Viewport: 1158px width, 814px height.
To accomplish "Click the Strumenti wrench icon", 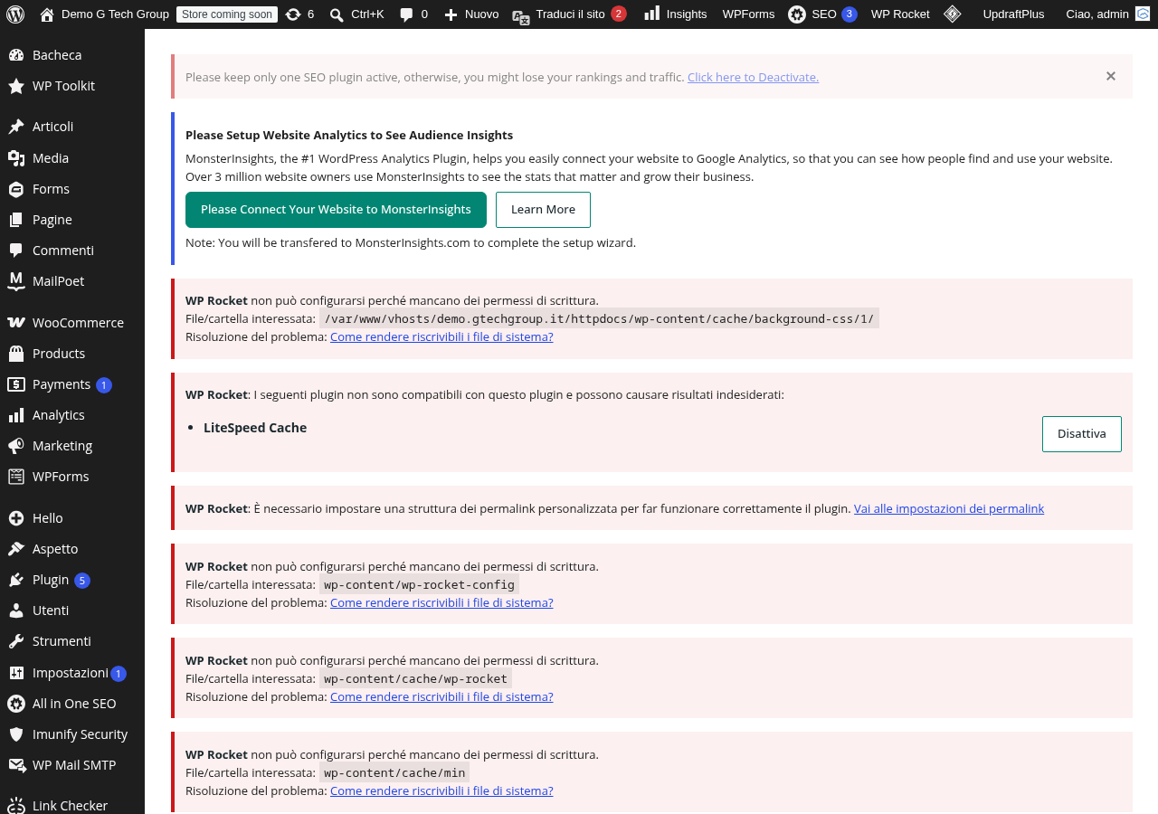I will 16,641.
